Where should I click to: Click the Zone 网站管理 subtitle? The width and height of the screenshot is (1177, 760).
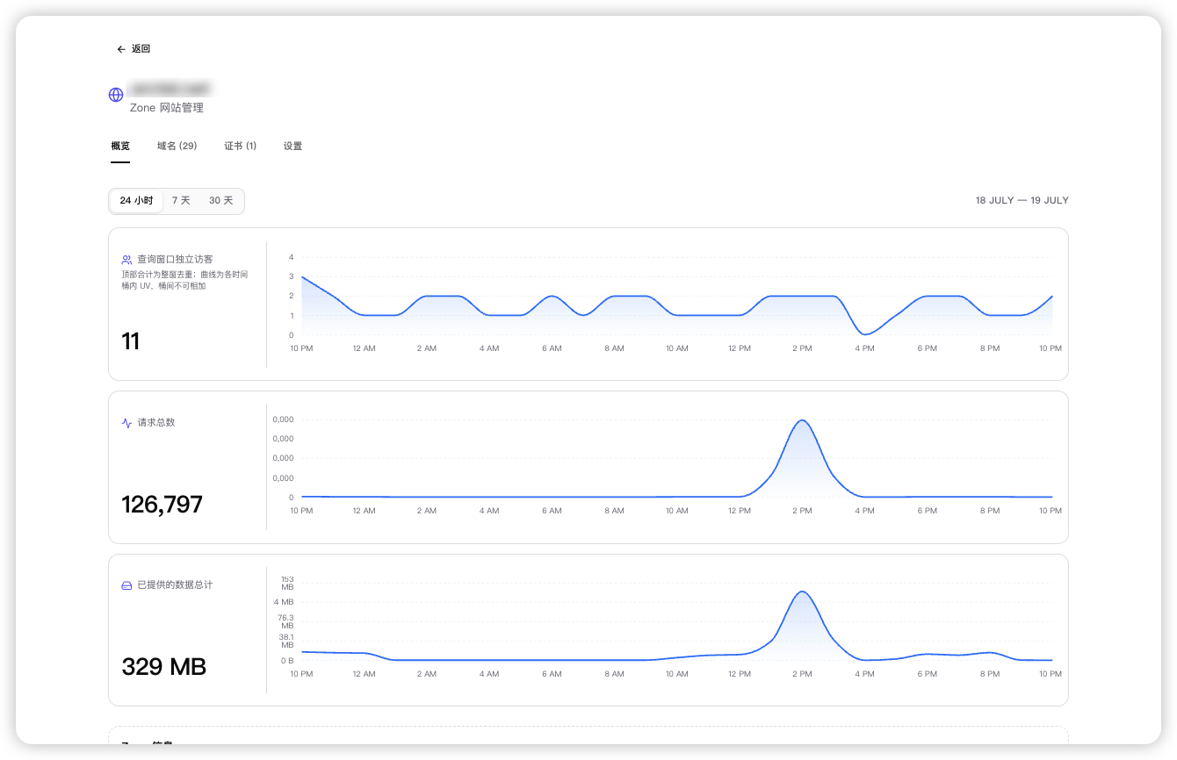click(166, 108)
